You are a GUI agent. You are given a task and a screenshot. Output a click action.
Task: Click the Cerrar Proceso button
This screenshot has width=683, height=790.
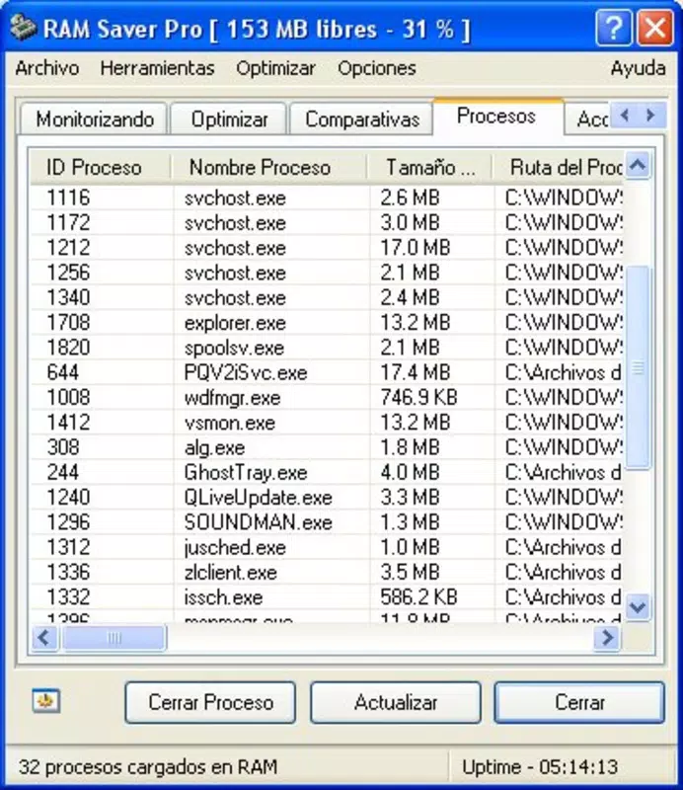point(210,702)
